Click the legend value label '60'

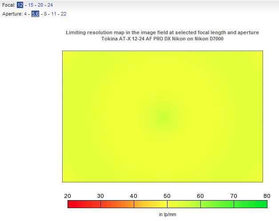click(x=200, y=196)
